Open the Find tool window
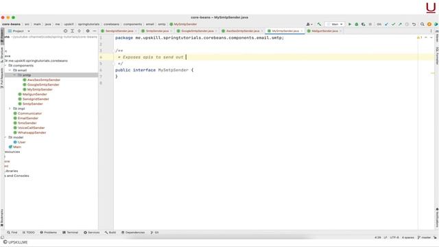Viewport: 439px width, 247px height. tap(12, 233)
